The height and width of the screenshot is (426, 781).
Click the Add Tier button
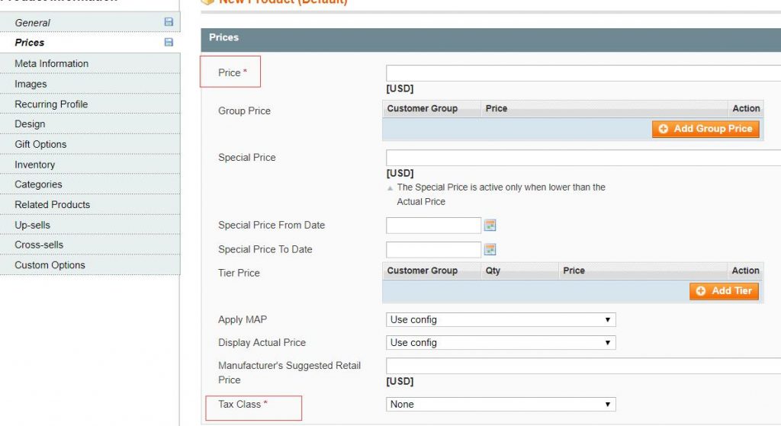[x=724, y=291]
